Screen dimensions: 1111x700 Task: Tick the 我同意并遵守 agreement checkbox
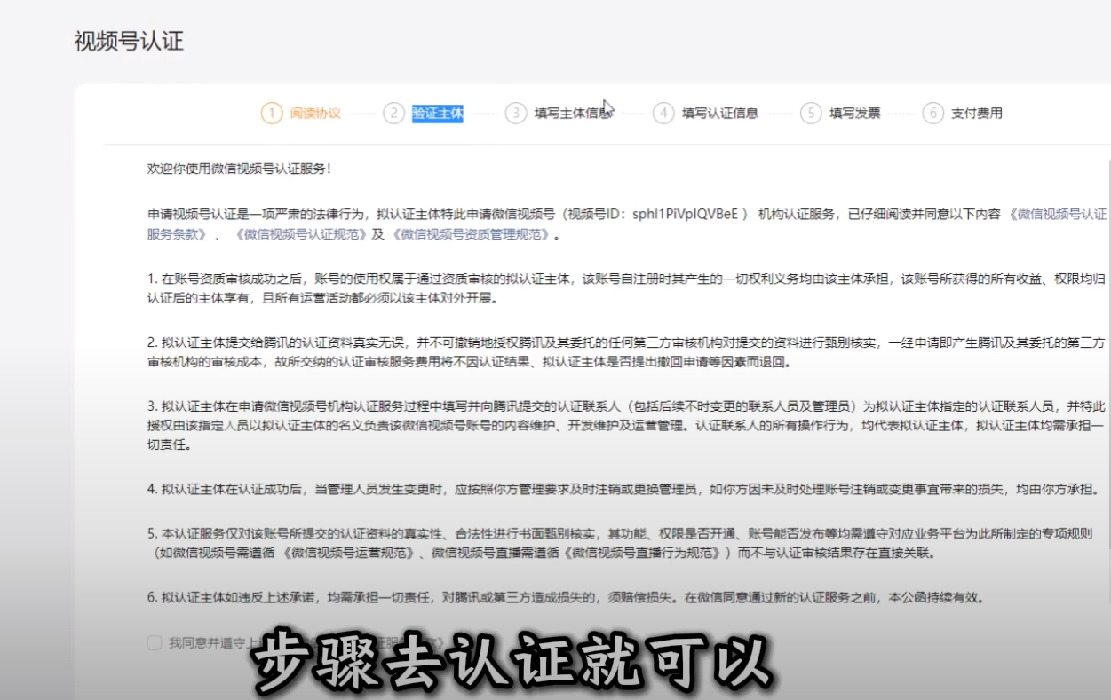click(155, 643)
